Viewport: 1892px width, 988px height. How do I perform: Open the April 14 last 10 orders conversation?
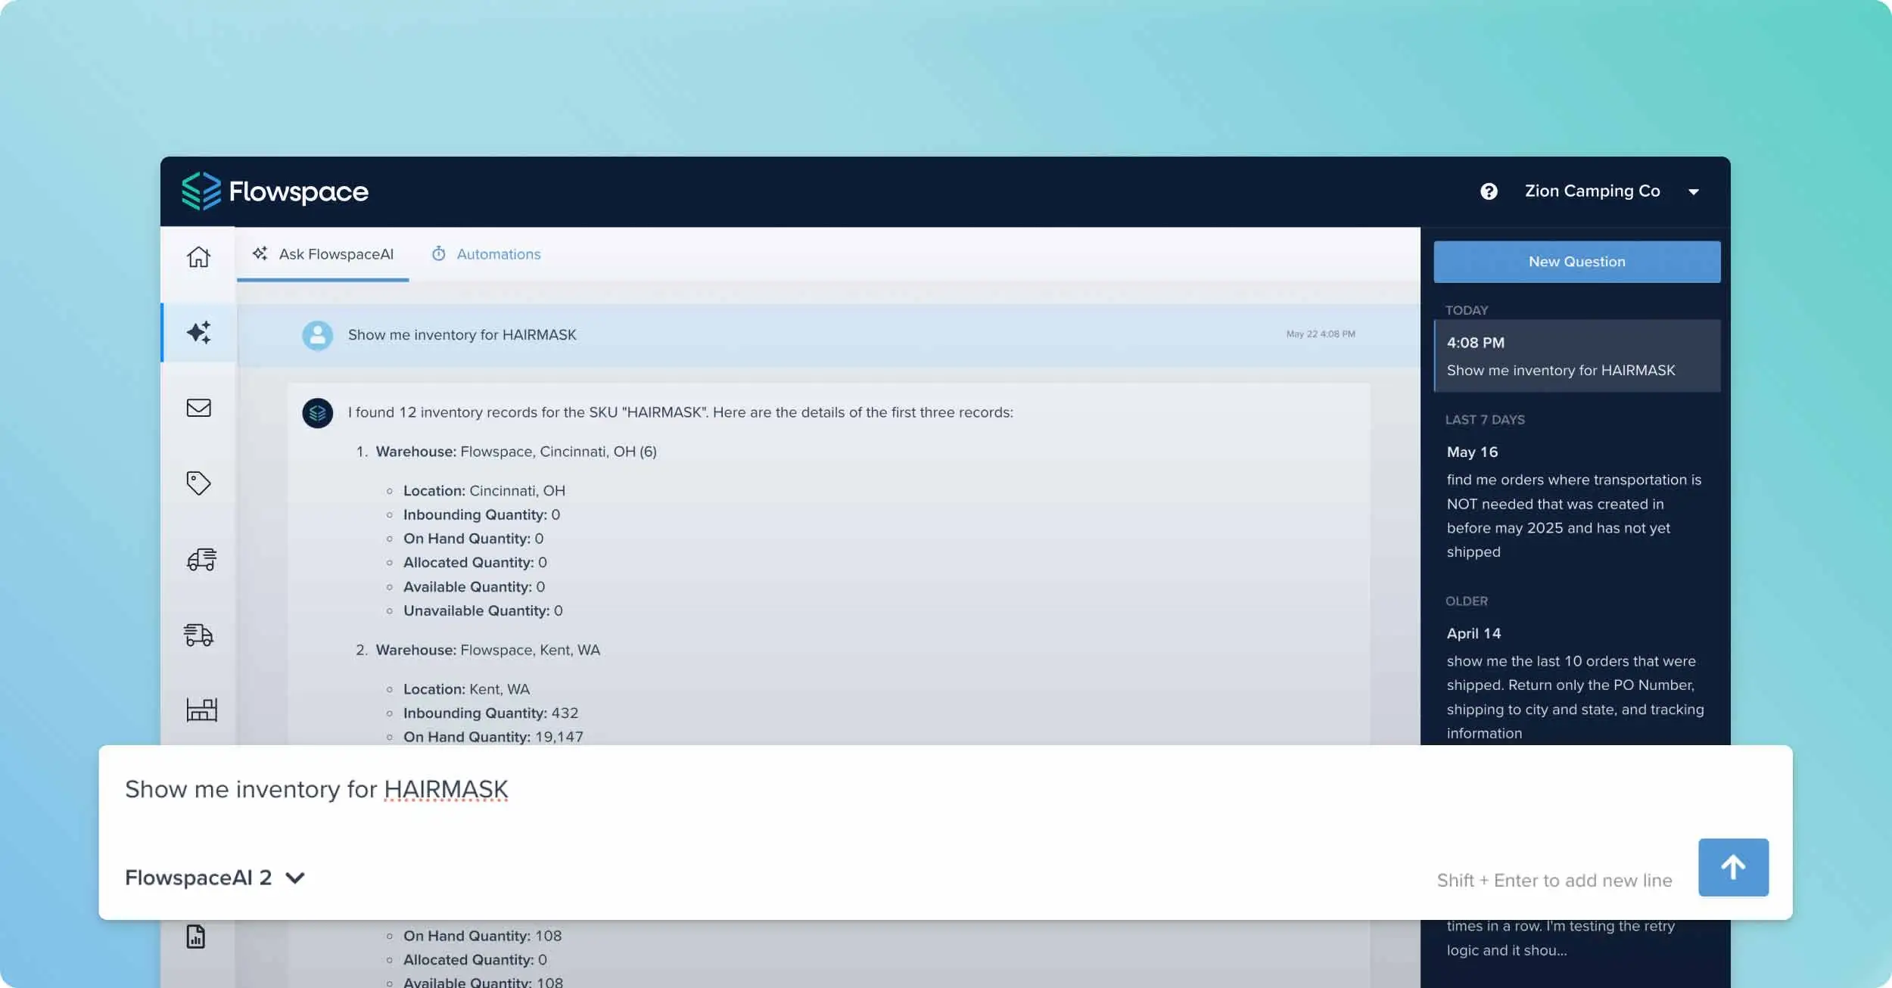coord(1577,684)
